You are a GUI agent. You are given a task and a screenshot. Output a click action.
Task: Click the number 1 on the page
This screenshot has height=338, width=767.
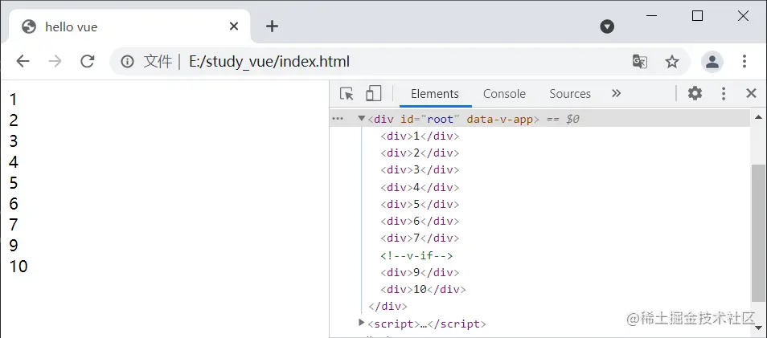(13, 100)
